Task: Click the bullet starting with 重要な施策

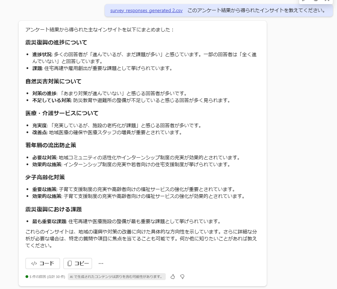Action: (x=134, y=189)
